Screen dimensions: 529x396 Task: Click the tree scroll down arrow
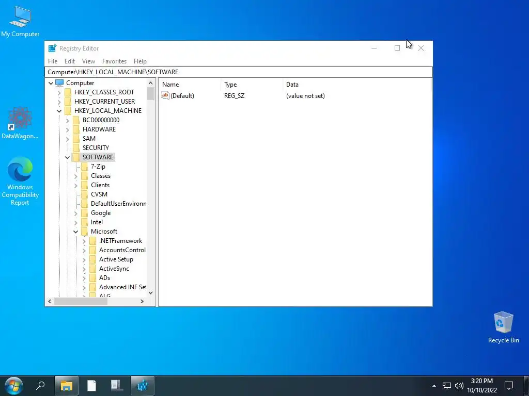point(150,293)
